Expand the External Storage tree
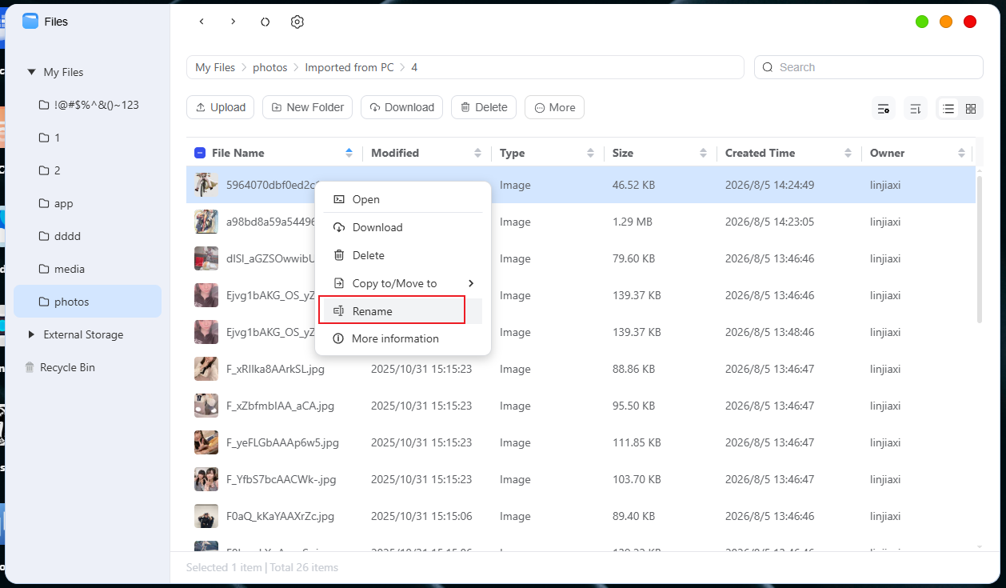 click(x=31, y=334)
